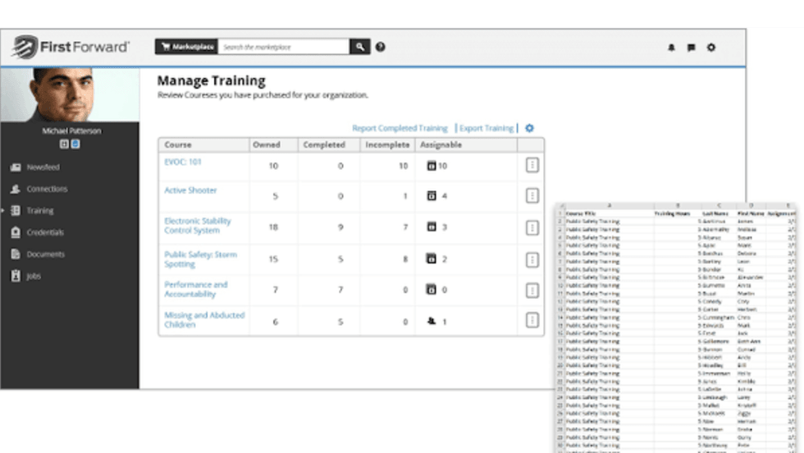This screenshot has width=804, height=453.
Task: Select Credentials in the sidebar
Action: [x=44, y=232]
